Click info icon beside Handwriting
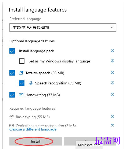The width and height of the screenshot is (125, 149). 112,95
